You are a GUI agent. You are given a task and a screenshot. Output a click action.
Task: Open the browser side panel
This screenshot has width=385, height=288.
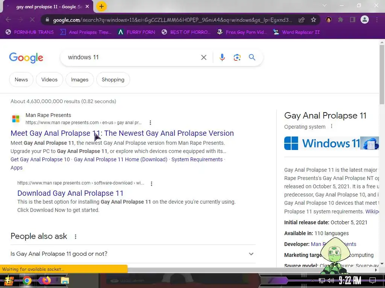coord(353,19)
